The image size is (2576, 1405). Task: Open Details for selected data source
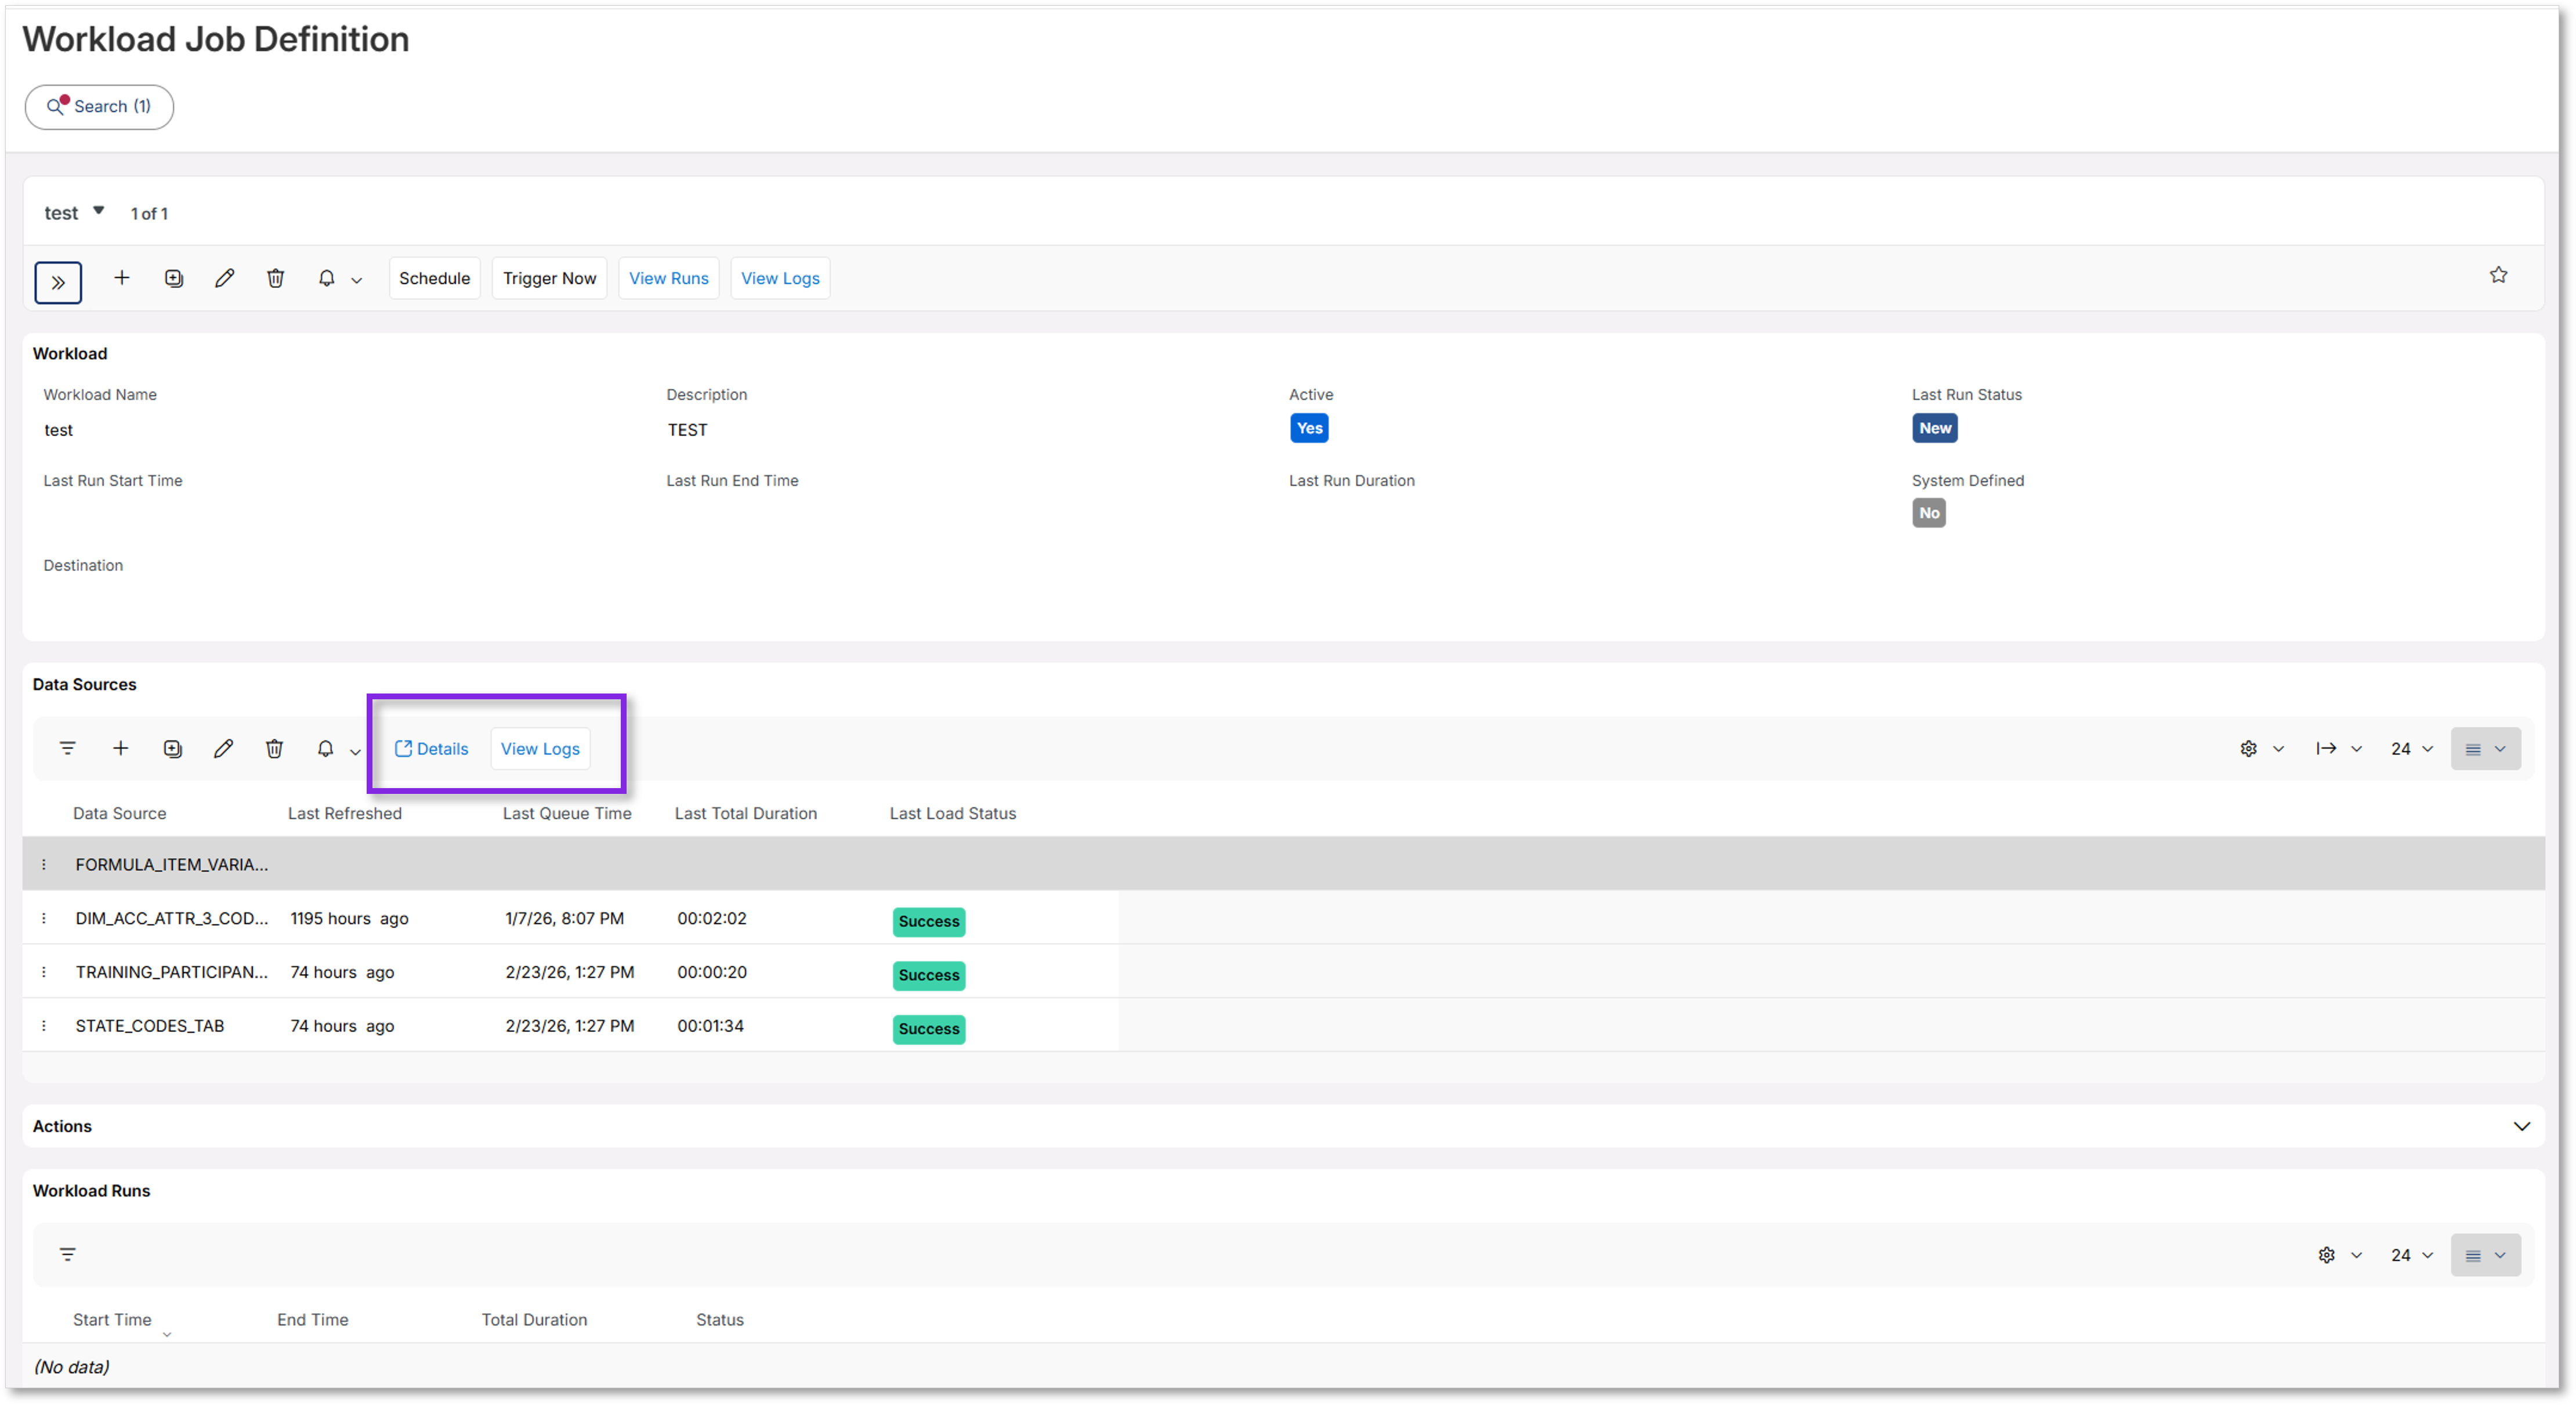[431, 748]
